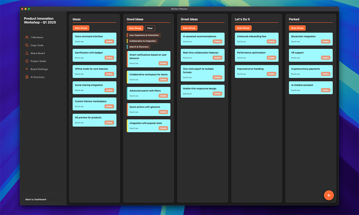Auto-Group the Great Ideas column

(189, 28)
